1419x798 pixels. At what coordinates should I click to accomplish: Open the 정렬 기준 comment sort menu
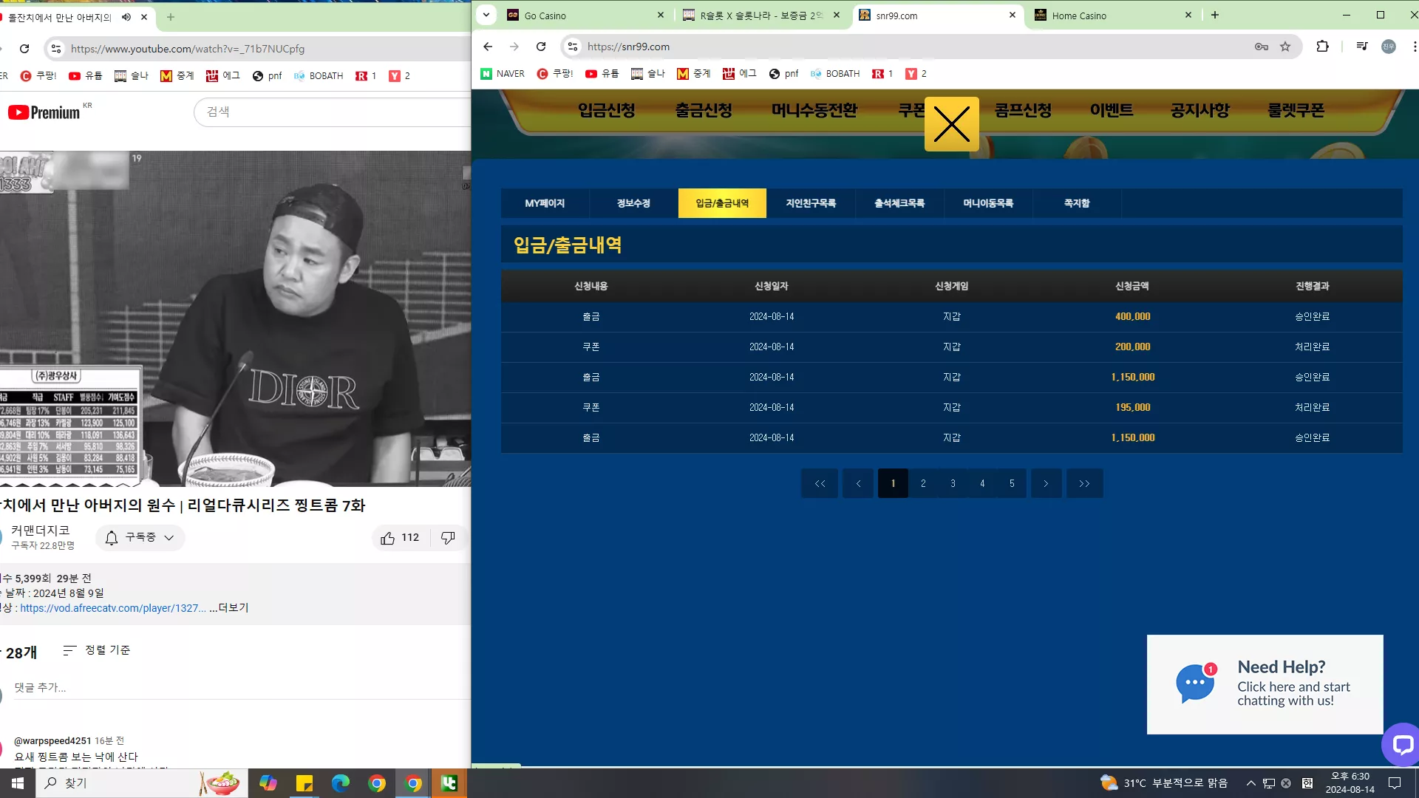(x=97, y=650)
